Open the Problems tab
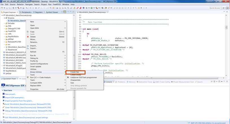 click(121, 82)
